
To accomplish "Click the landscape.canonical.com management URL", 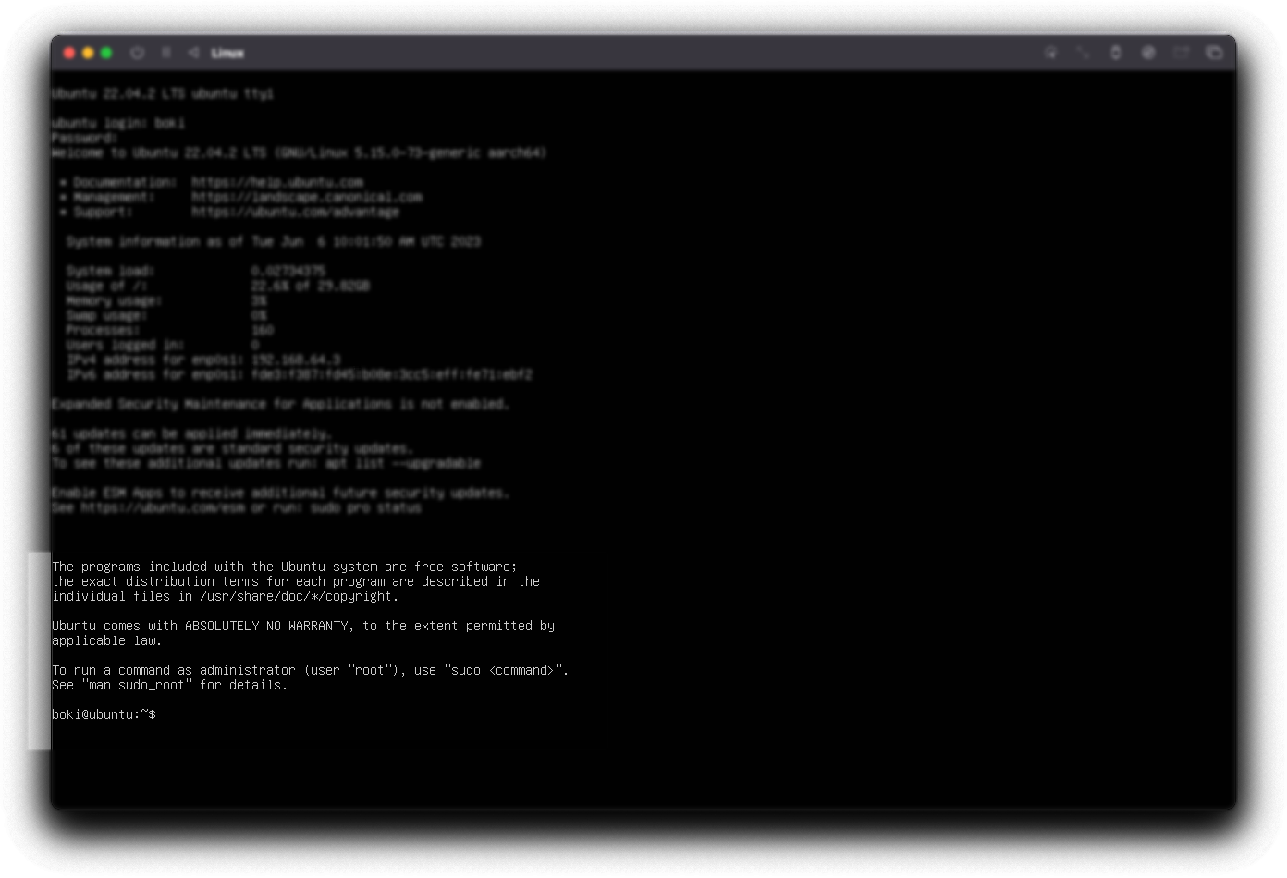I will point(307,198).
